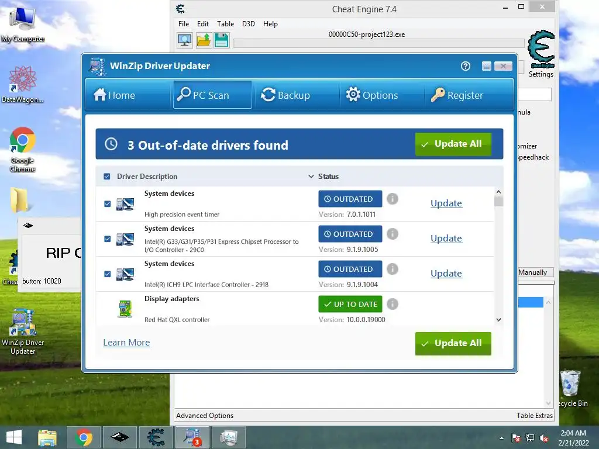
Task: Click Update link for High precision event timer
Action: click(446, 203)
